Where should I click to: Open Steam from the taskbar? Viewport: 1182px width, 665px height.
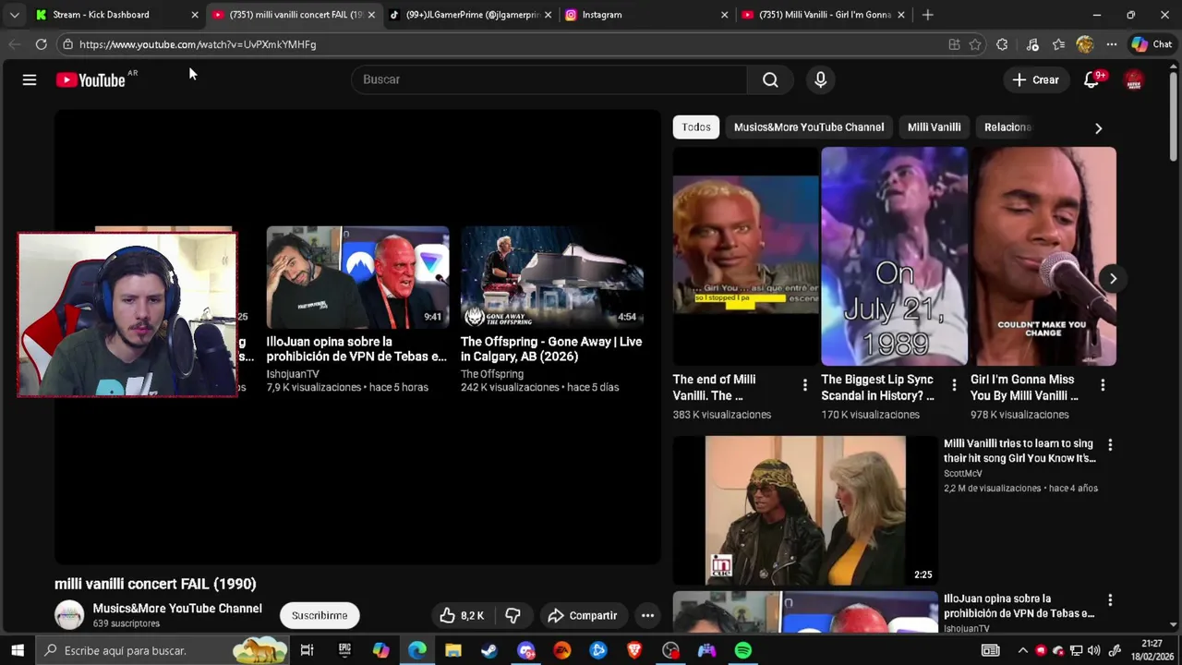[x=489, y=650]
